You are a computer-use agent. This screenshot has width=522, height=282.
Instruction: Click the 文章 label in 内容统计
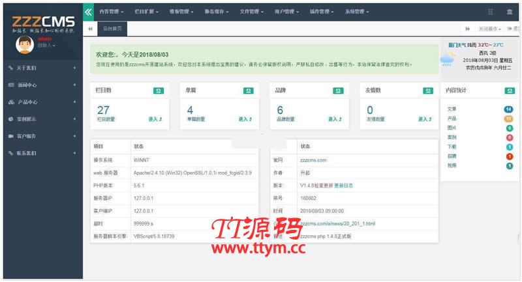[452, 109]
